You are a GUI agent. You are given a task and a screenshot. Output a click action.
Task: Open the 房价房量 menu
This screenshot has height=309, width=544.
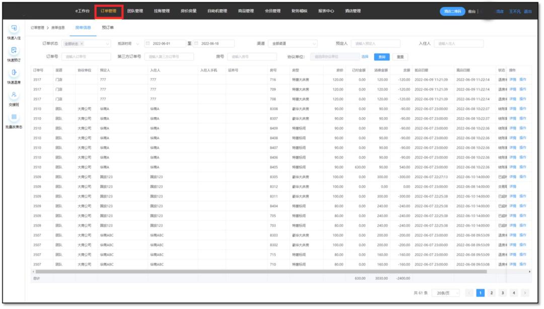(x=188, y=11)
